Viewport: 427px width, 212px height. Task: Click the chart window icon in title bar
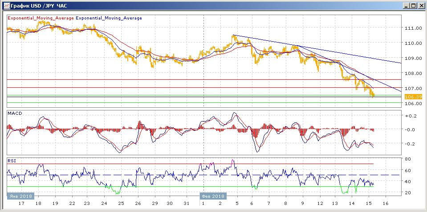[6, 5]
